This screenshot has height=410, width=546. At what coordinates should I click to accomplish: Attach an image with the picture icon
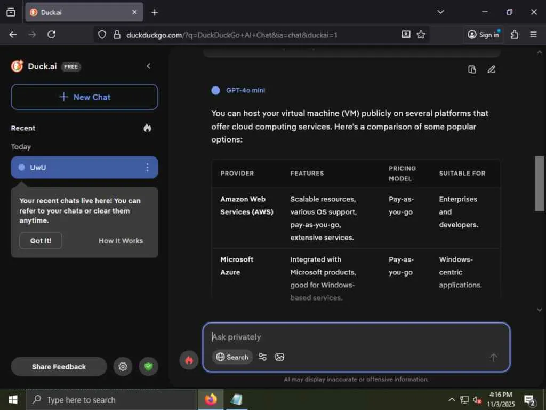point(279,357)
